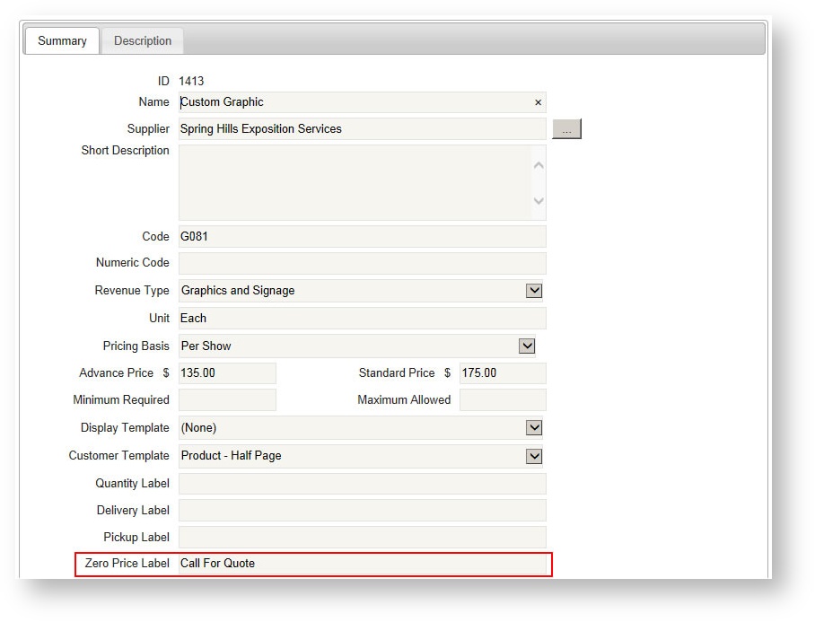The image size is (815, 622).
Task: Expand the Display Template dropdown
Action: click(534, 428)
